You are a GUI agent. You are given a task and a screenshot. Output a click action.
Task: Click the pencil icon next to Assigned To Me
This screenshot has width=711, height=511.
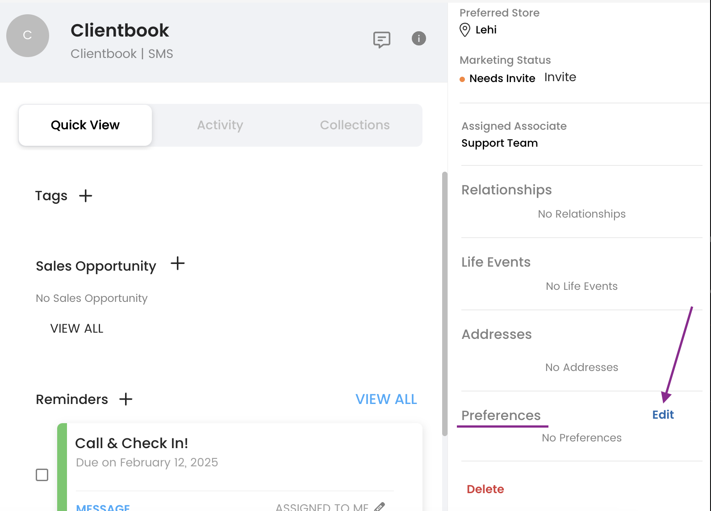click(380, 507)
